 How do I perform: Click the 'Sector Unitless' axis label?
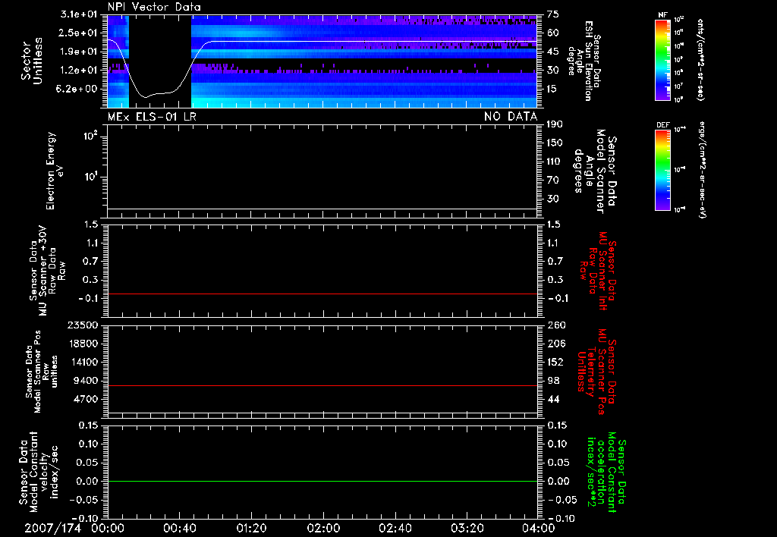32,61
